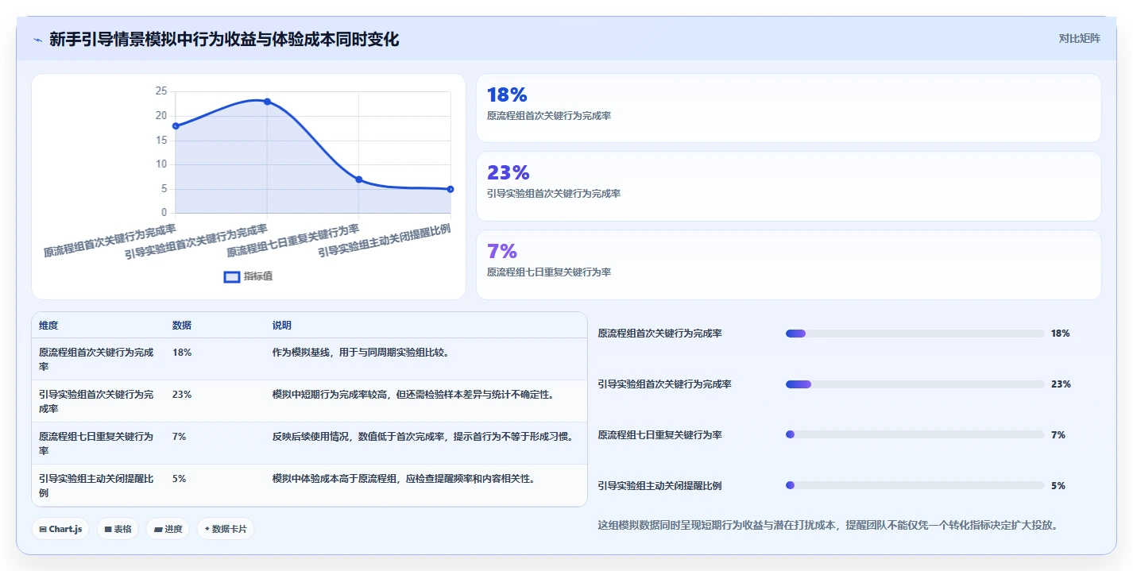Click table cell 引导实验组首次关键行为完成率
The height and width of the screenshot is (571, 1133).
pos(96,401)
